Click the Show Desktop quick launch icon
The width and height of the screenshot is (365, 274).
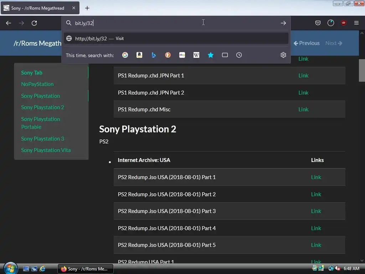click(x=26, y=269)
